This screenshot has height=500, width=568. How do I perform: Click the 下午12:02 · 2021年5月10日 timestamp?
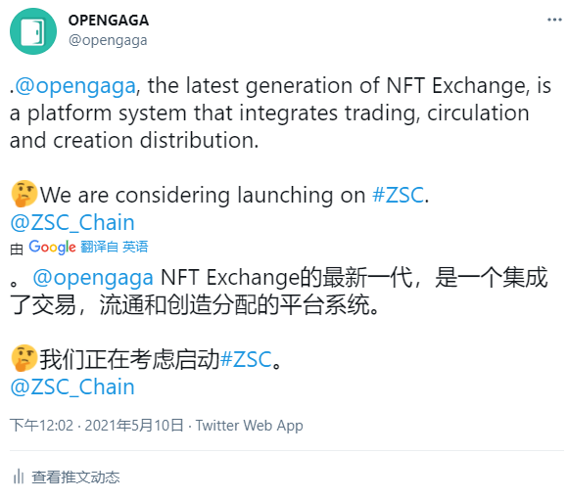[96, 426]
